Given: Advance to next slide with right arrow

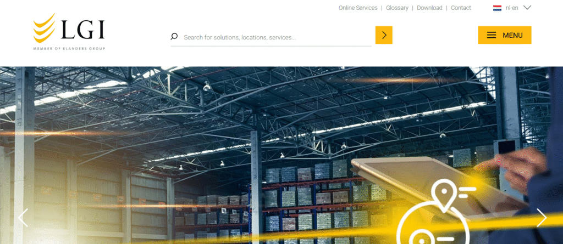Looking at the screenshot, I should pos(542,218).
